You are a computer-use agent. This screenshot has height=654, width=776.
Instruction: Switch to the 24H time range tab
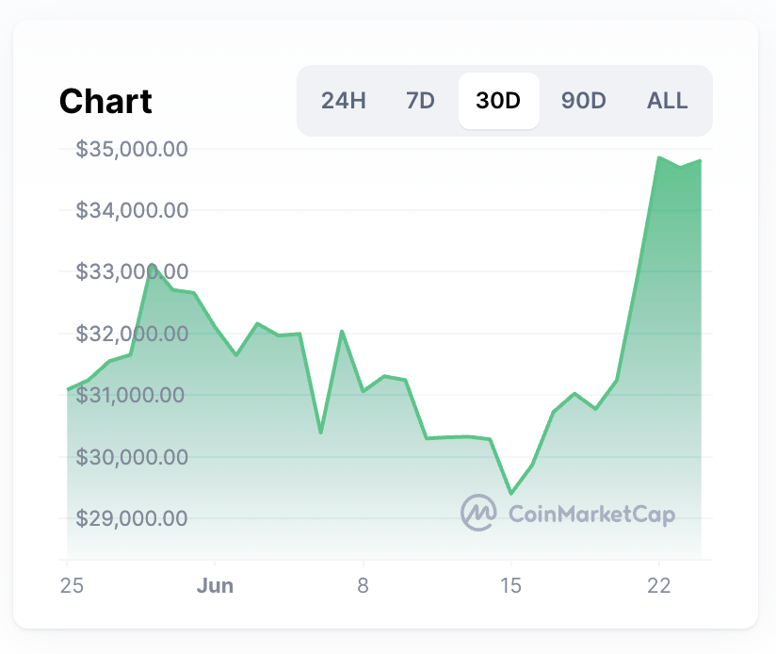(343, 101)
